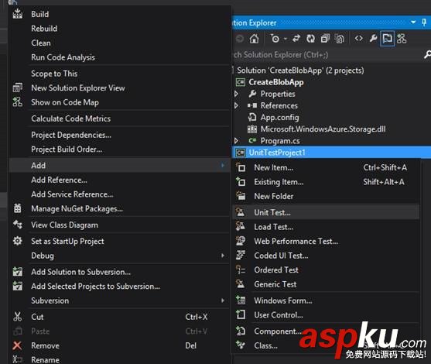Click the Sync with Active Document icon
431x364 pixels.
pos(296,39)
